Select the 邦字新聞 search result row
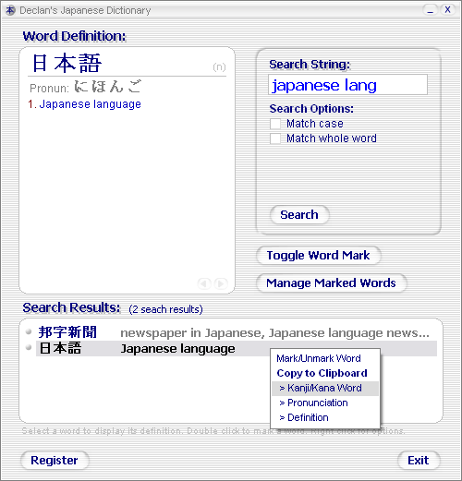 (237, 332)
